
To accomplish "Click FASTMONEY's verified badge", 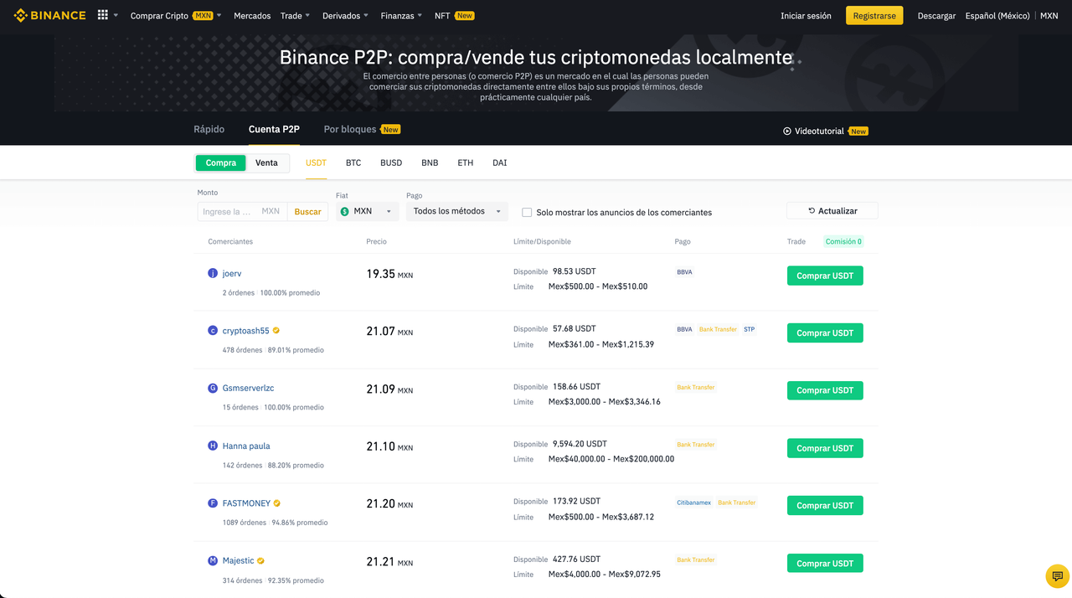I will 277,503.
